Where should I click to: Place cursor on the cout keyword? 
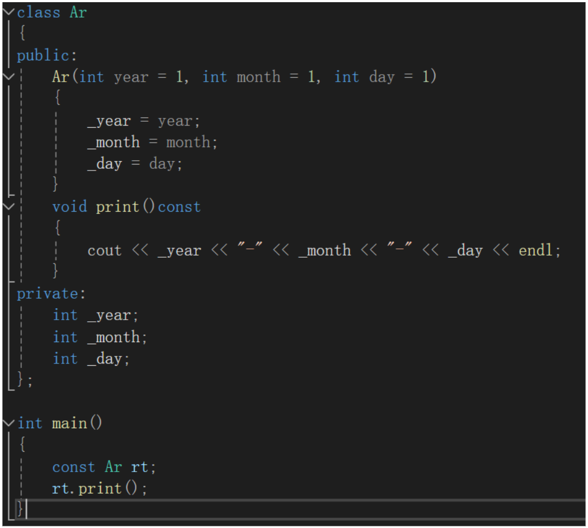pos(104,249)
